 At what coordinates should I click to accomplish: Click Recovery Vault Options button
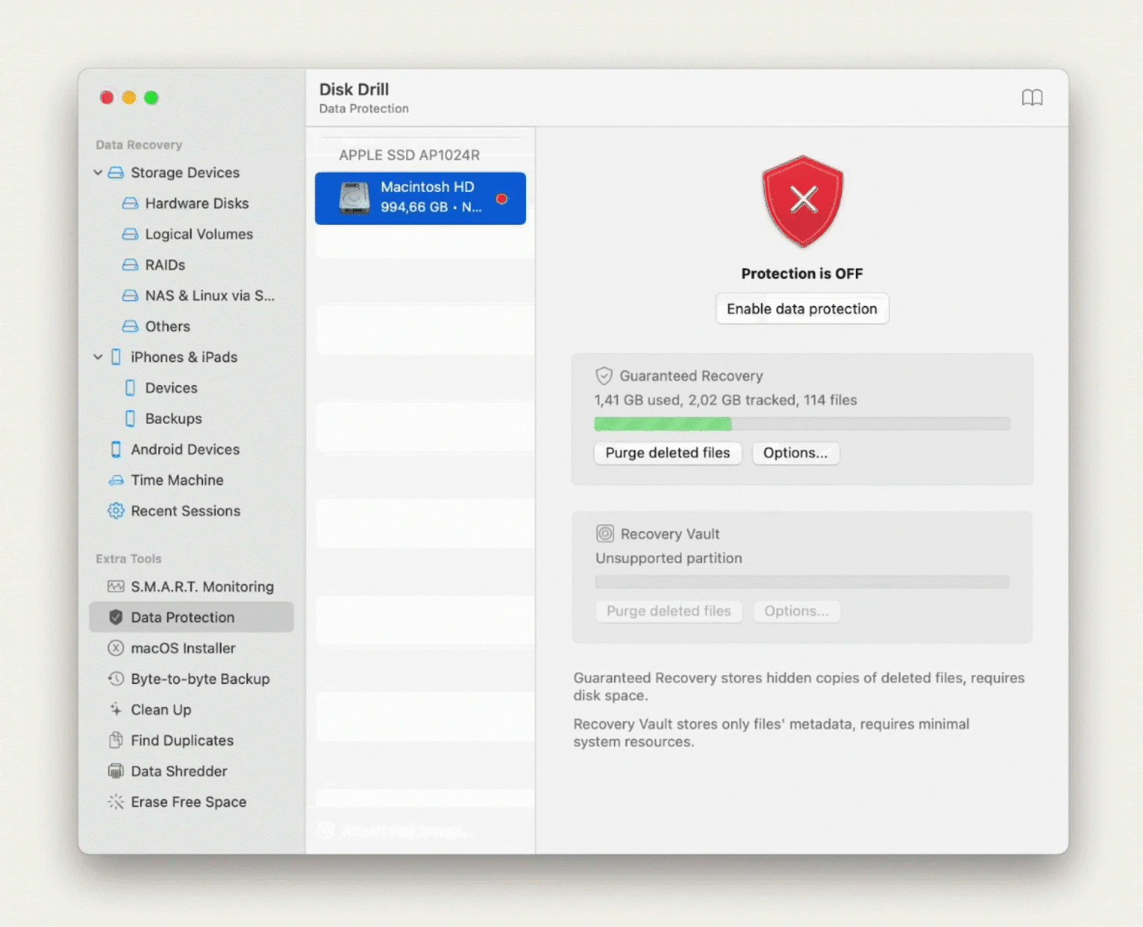(796, 611)
